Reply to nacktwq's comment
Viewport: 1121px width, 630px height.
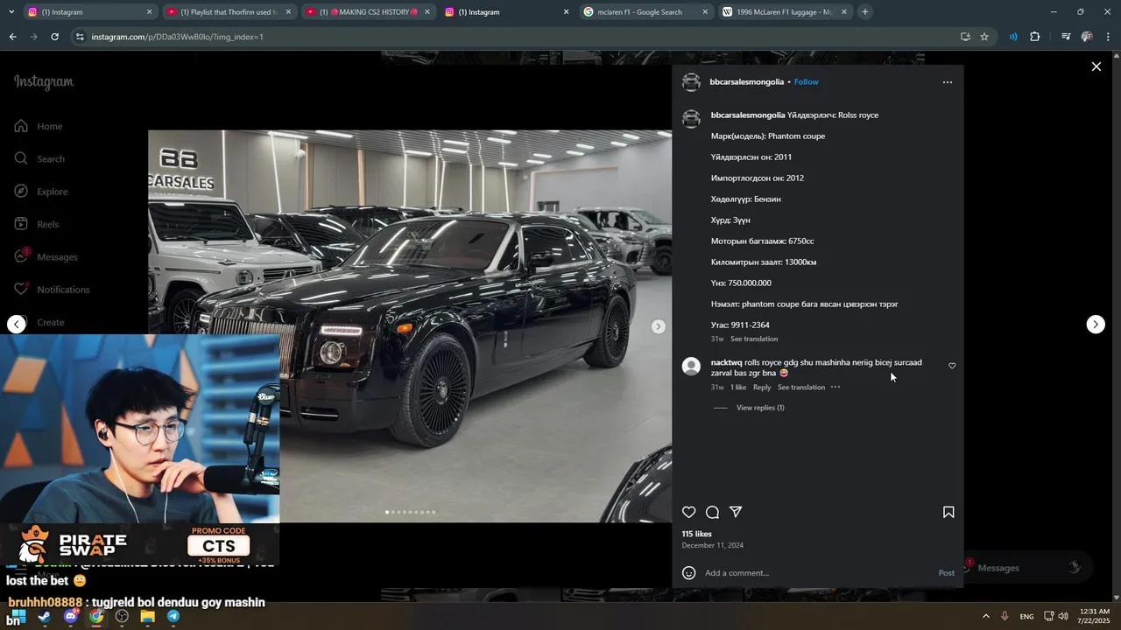762,388
